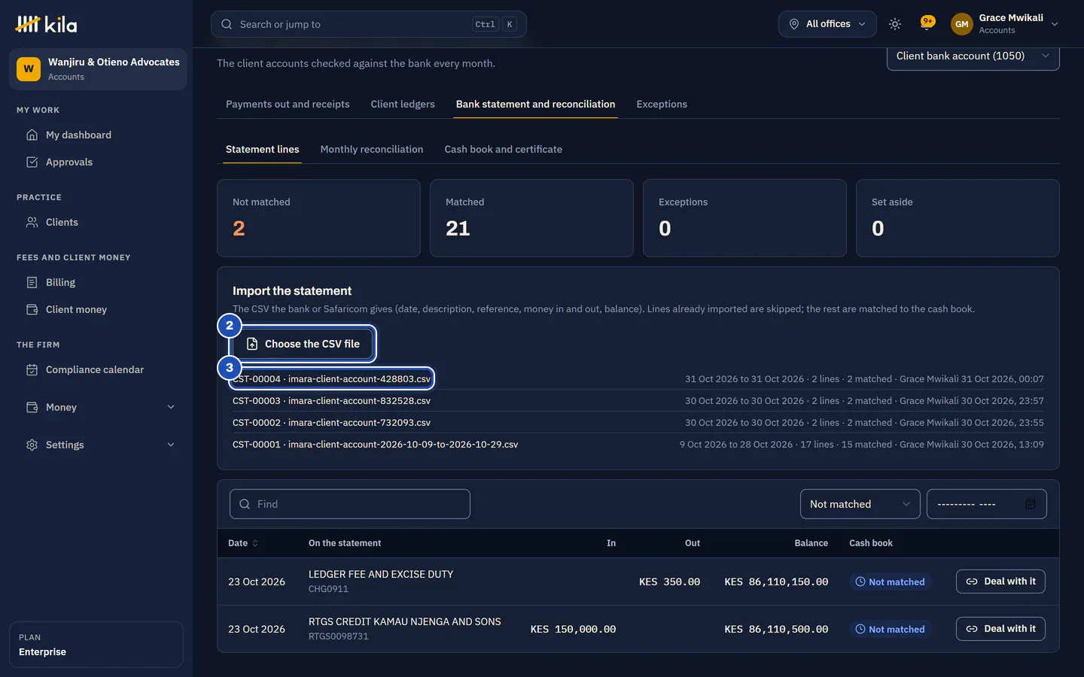Switch to Client ledgers tab
Screen dimensions: 1084x677
(x=403, y=104)
